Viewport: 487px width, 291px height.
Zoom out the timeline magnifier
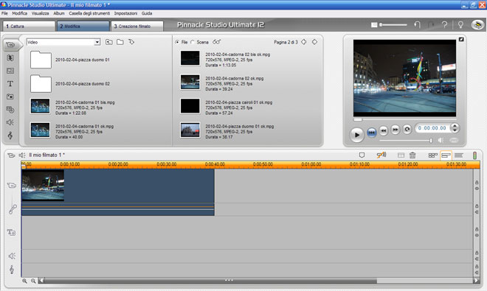pos(33,281)
